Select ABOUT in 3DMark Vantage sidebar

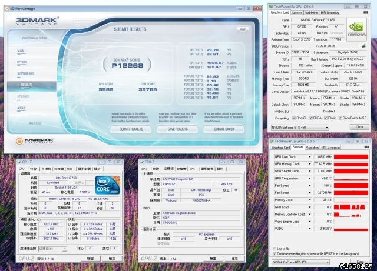[x=21, y=109]
